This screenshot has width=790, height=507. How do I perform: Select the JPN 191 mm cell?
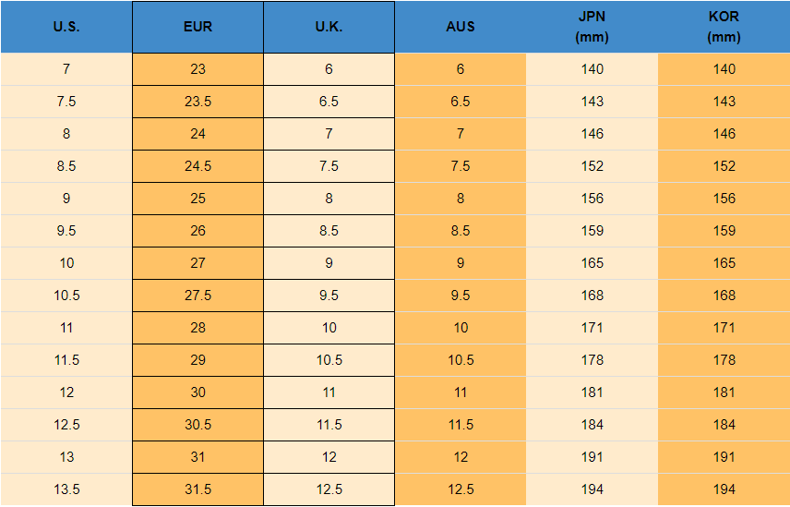click(592, 457)
